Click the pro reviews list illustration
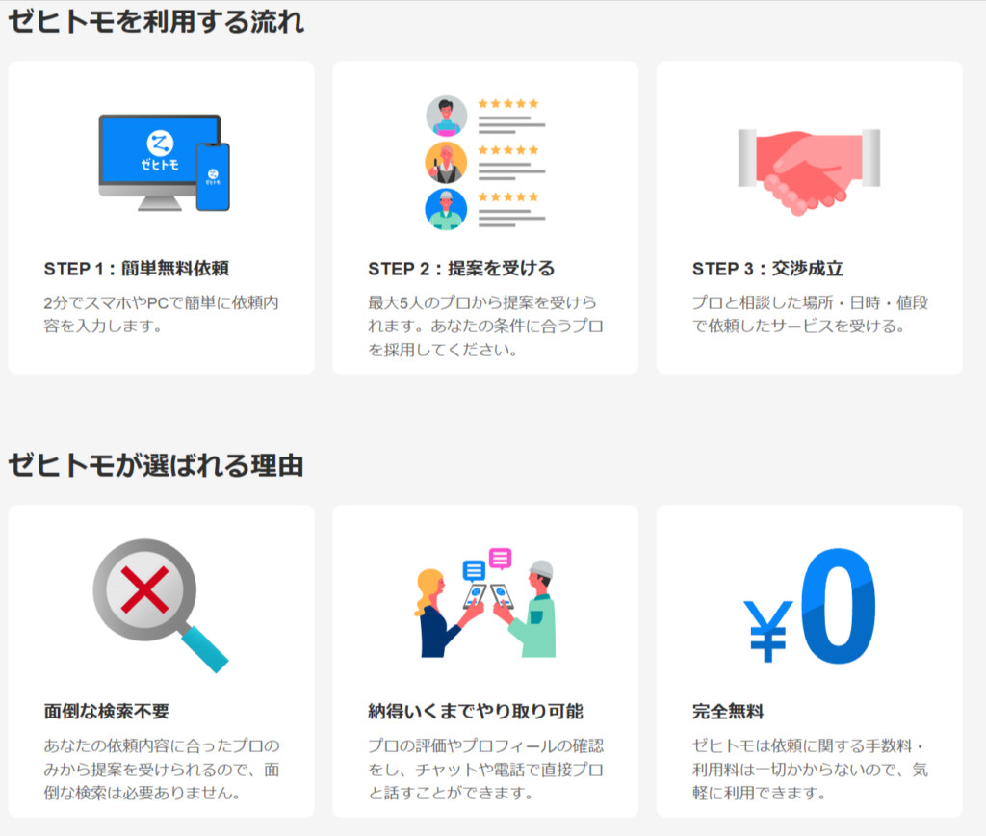 click(484, 162)
